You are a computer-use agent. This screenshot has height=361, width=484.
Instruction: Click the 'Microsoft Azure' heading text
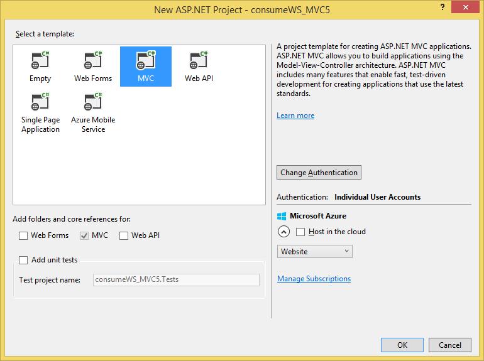(x=318, y=216)
